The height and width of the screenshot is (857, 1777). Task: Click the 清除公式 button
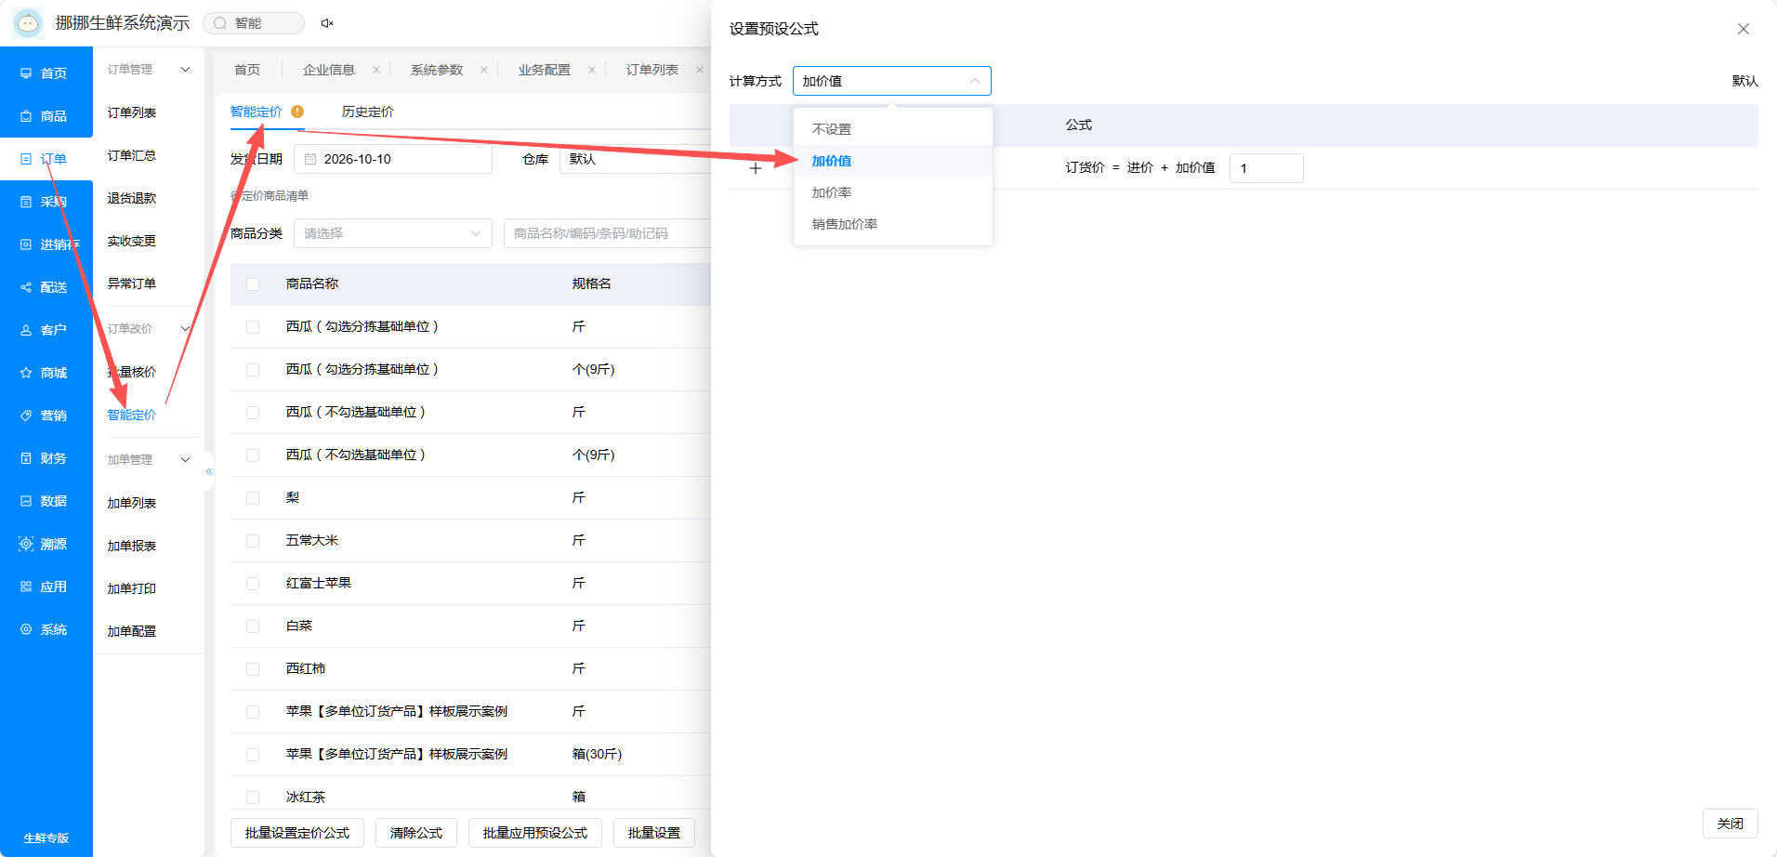416,833
